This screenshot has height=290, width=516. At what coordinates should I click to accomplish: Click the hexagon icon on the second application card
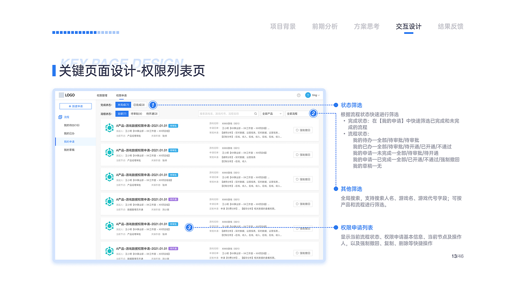109,153
